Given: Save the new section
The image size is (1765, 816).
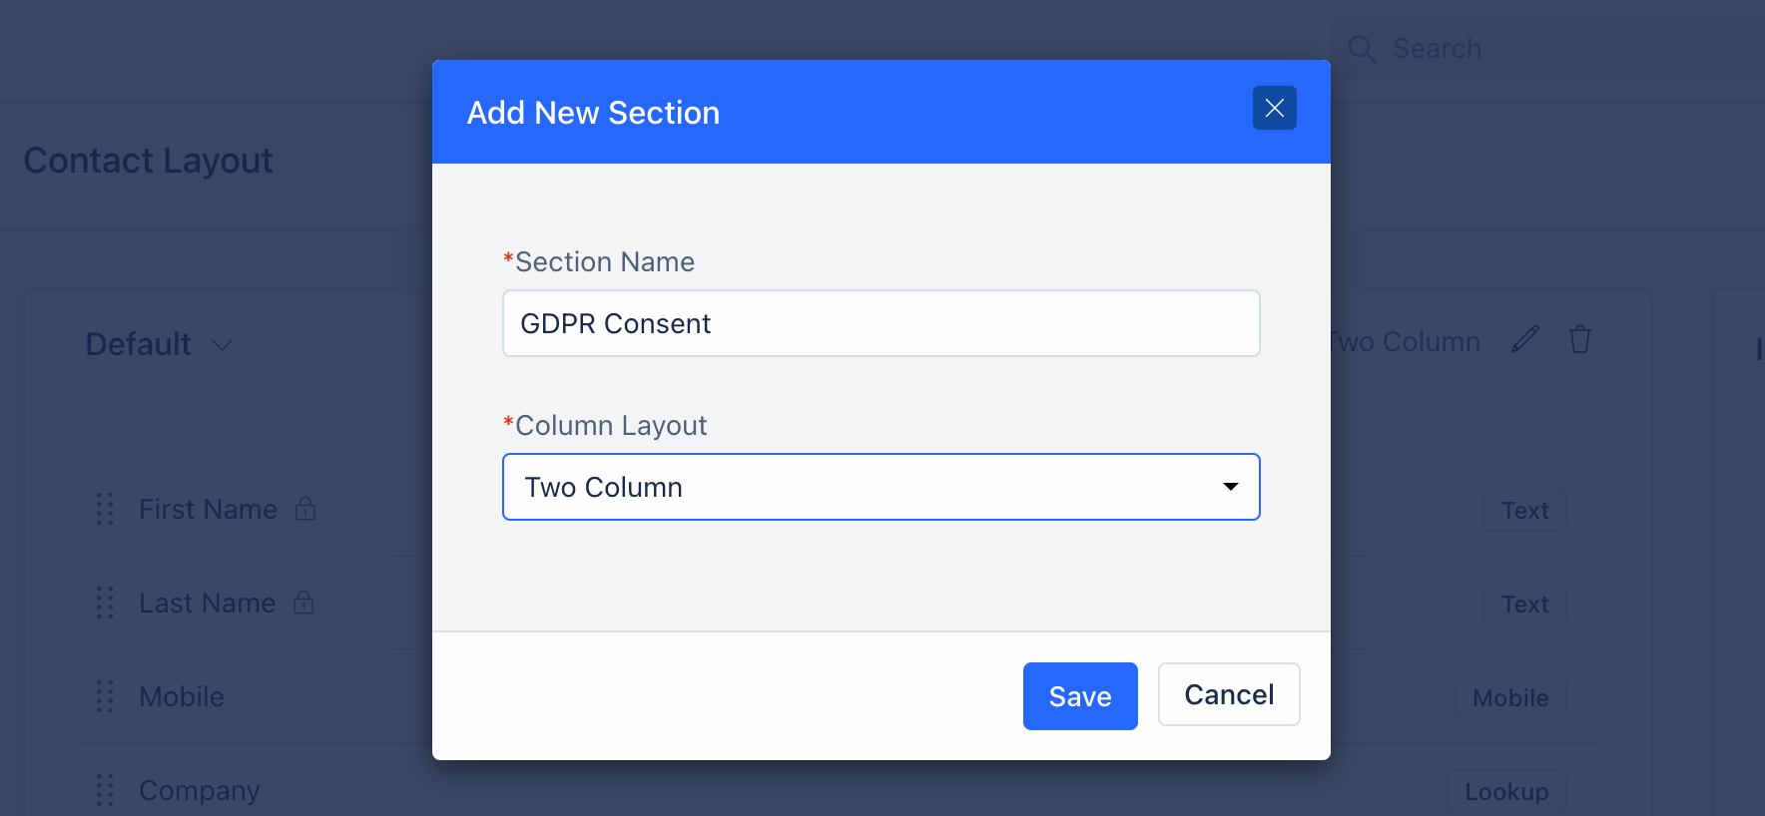Looking at the screenshot, I should coord(1080,696).
